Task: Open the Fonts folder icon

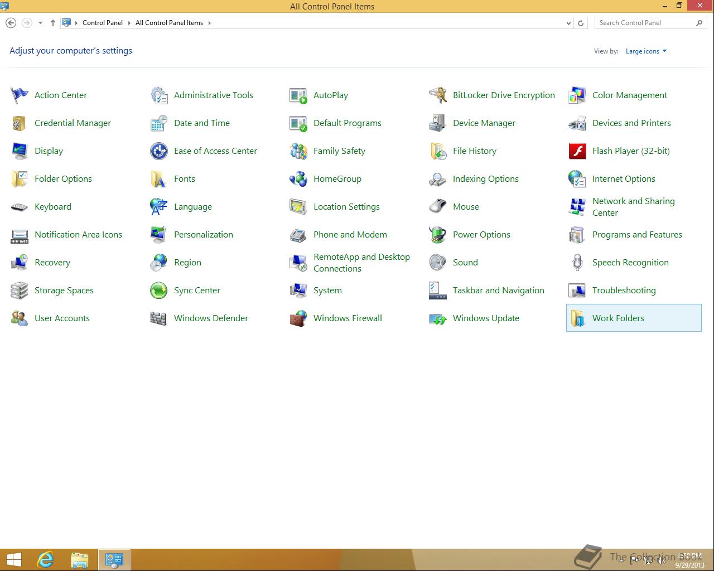Action: (x=159, y=179)
